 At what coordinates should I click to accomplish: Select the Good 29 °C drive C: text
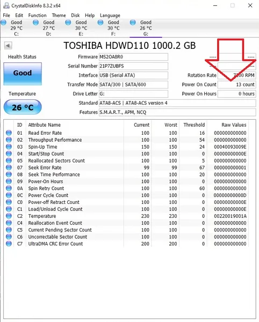tap(17, 28)
